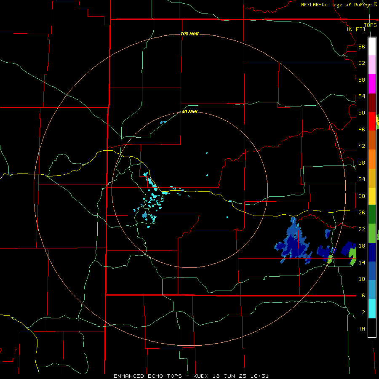Select the light pink legend swatch

tap(372, 65)
